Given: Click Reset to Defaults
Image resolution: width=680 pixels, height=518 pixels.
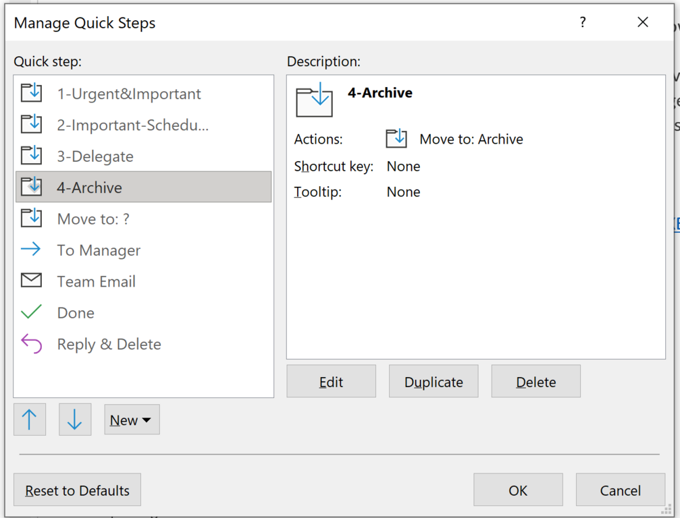Looking at the screenshot, I should coord(77,490).
